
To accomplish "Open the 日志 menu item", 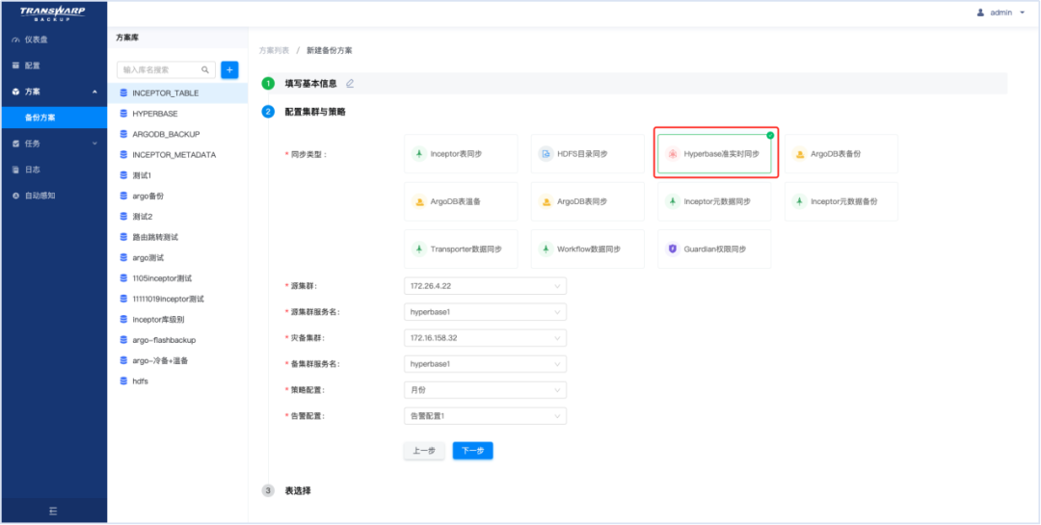I will [x=54, y=170].
